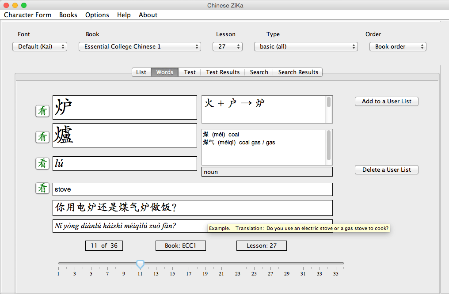Image resolution: width=449 pixels, height=294 pixels.
Task: Go to the Search Results tab
Action: (298, 72)
